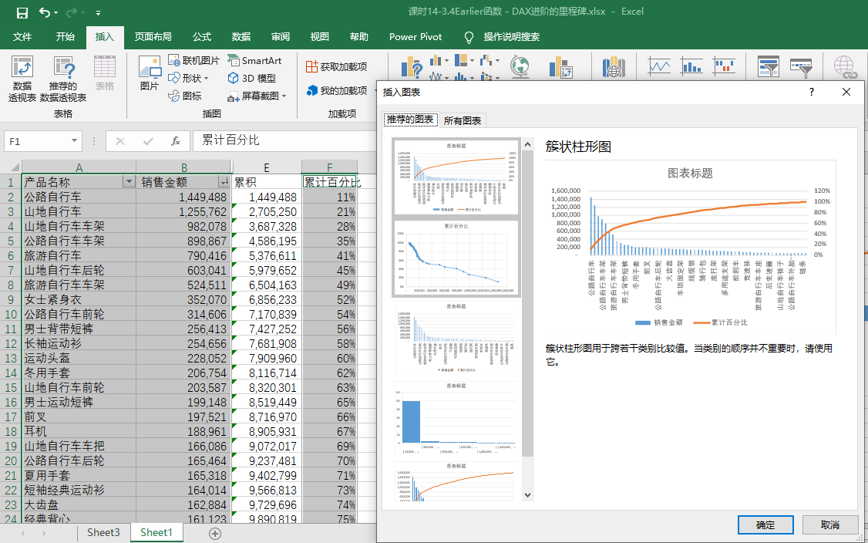
Task: Click the formula bar with 累计百分比
Action: 284,140
